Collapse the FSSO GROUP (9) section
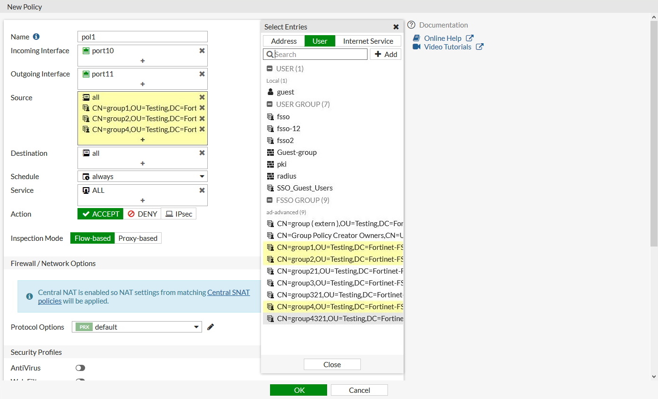 click(271, 200)
